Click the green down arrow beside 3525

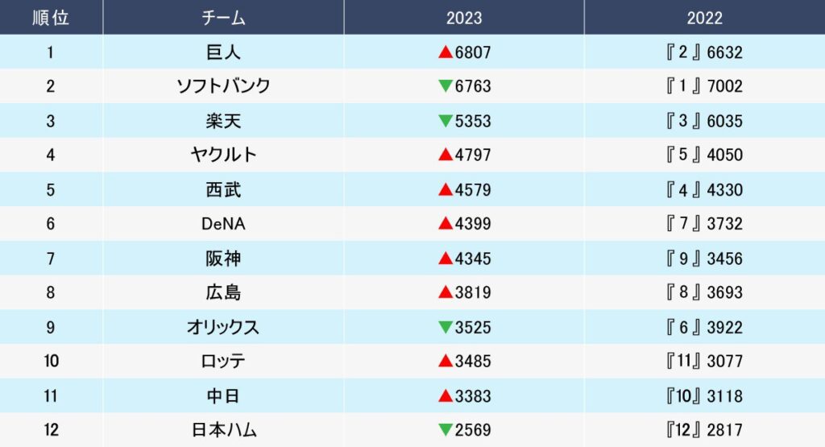(446, 327)
